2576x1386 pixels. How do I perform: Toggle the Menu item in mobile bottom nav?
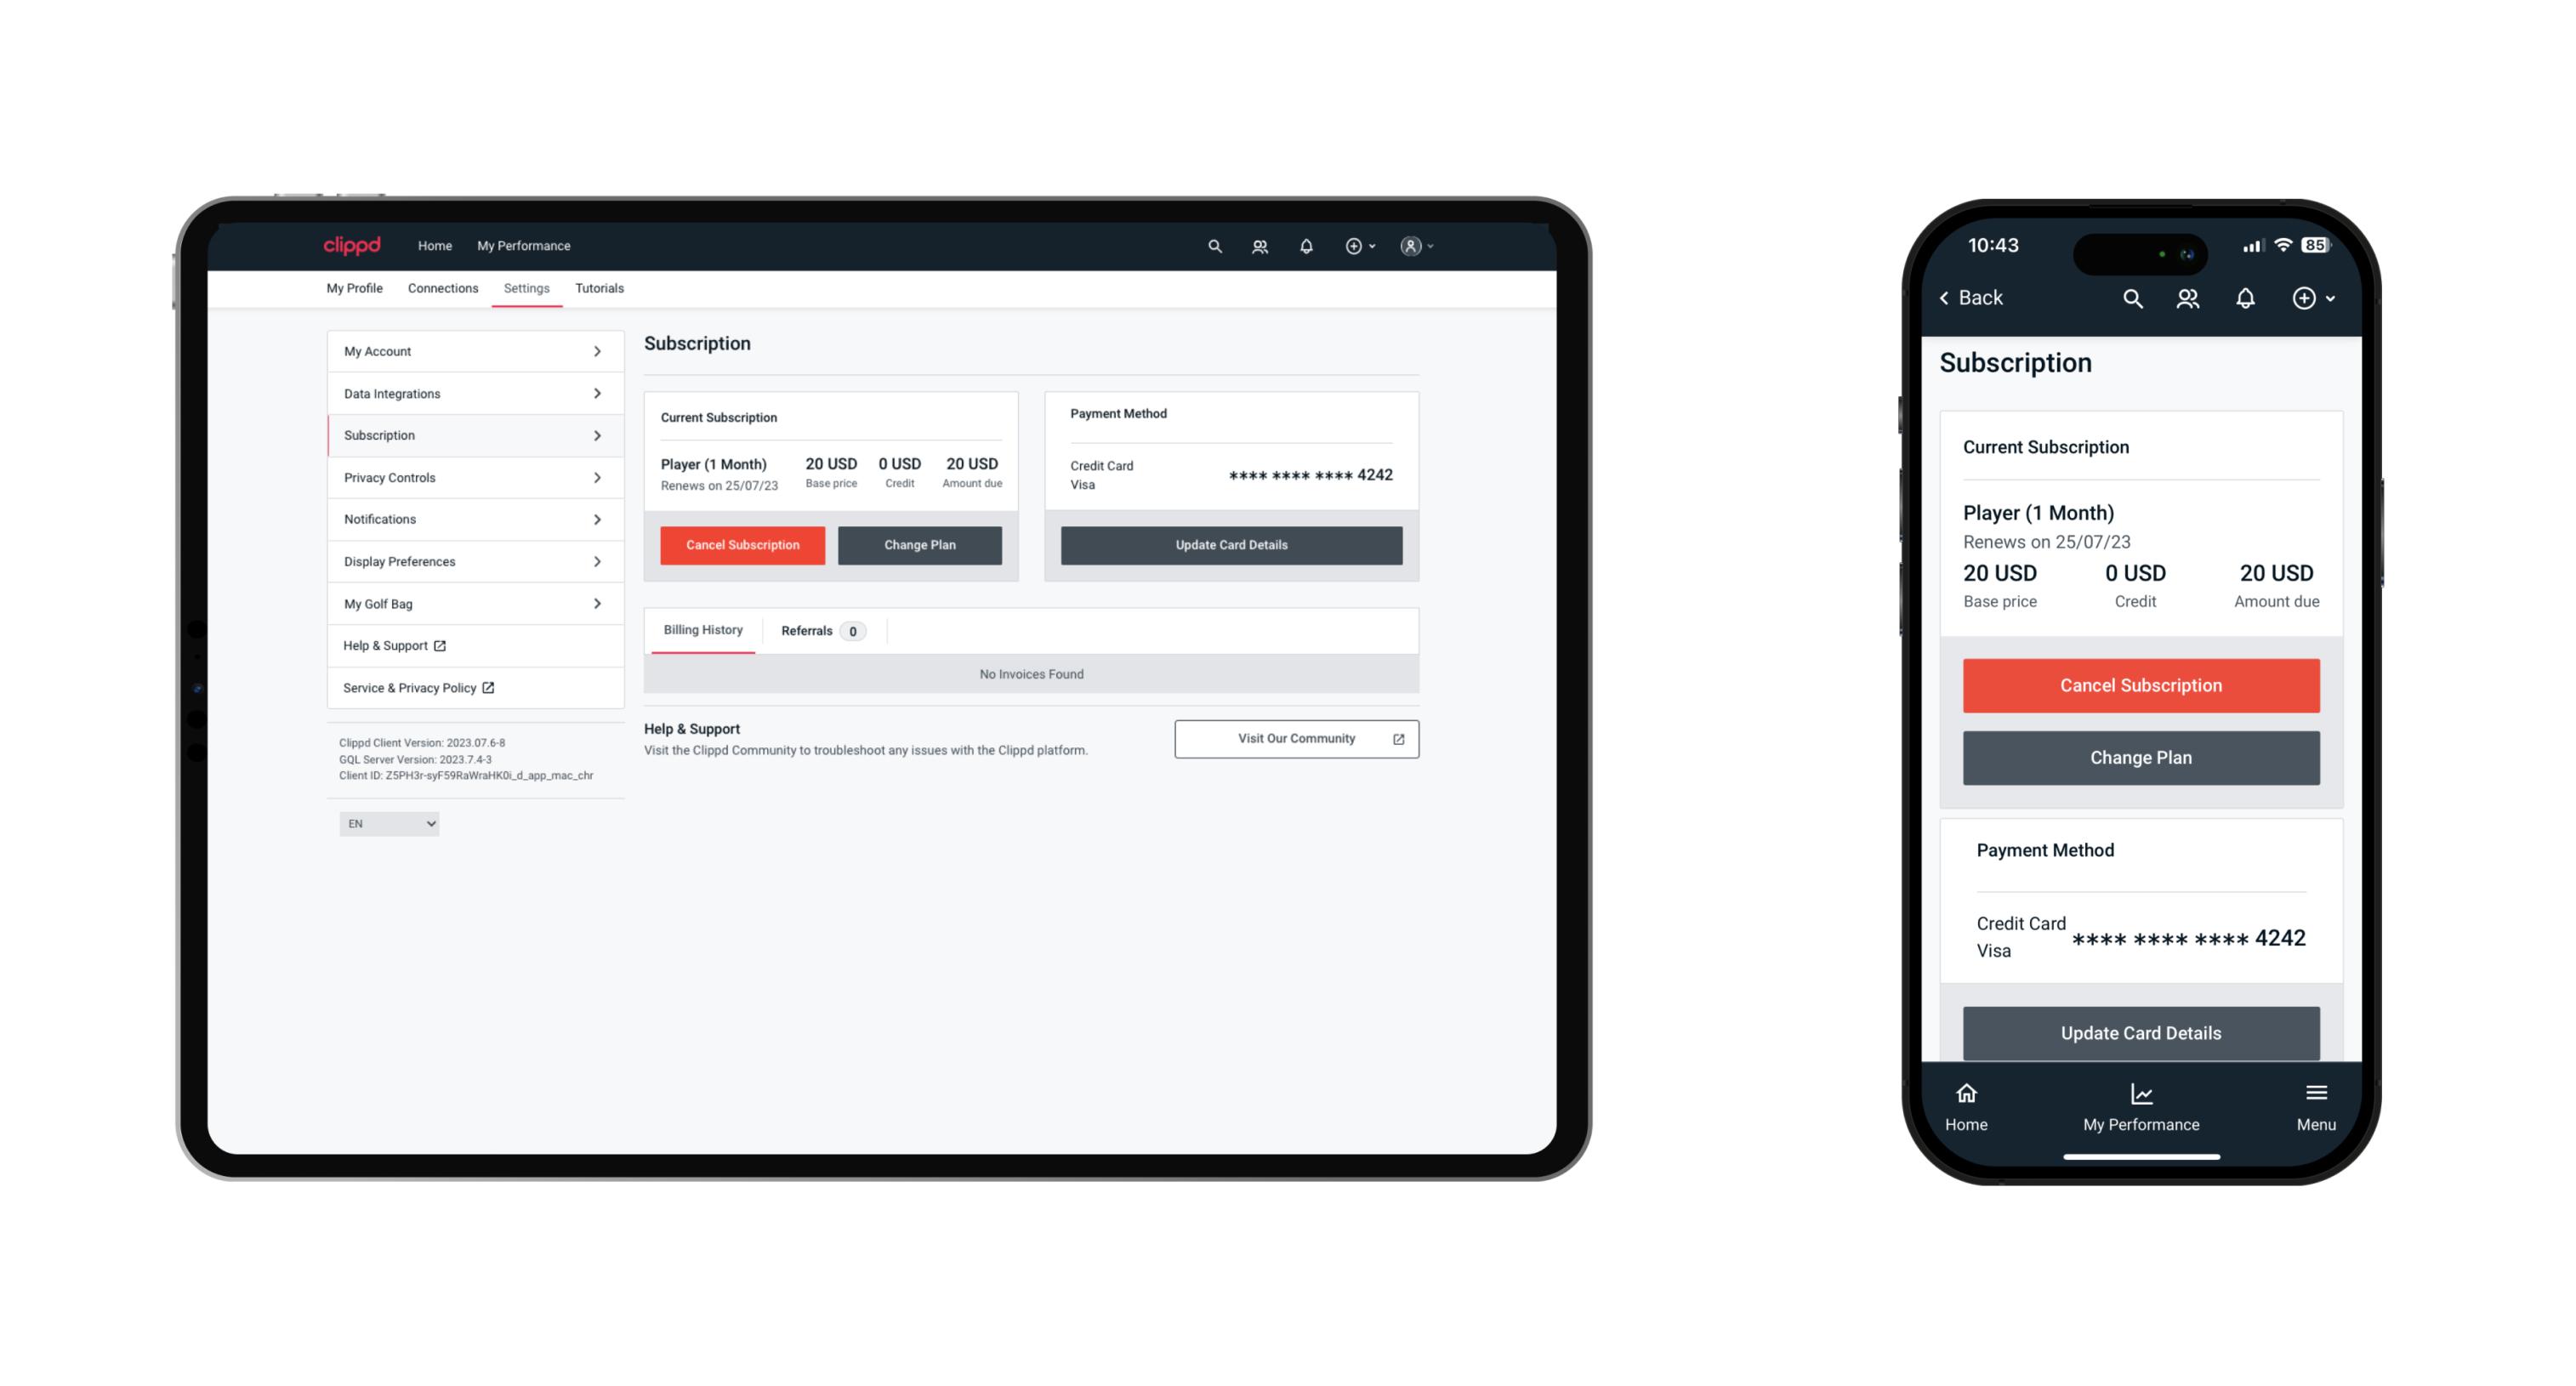(2317, 1106)
